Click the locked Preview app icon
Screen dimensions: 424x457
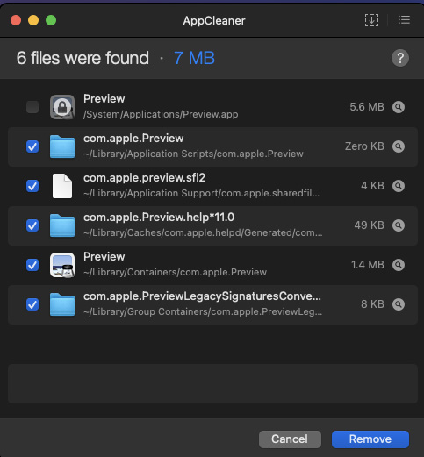click(x=62, y=107)
